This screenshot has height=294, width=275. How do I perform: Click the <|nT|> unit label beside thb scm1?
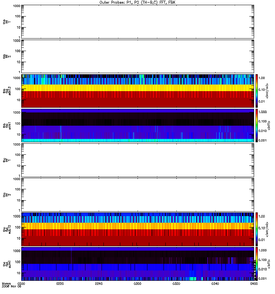click(269, 125)
